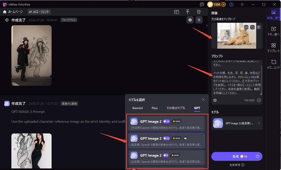Viewport: 281px width, 170px height.
Task: Open the hamburger menu in title bar
Action: point(242,5)
